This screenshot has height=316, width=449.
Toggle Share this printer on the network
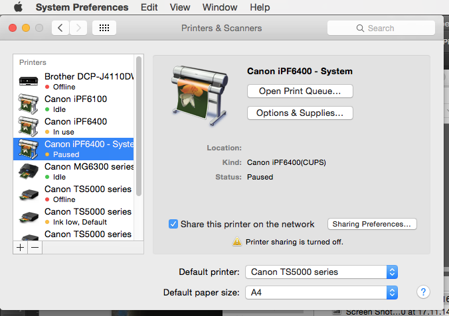tap(173, 224)
